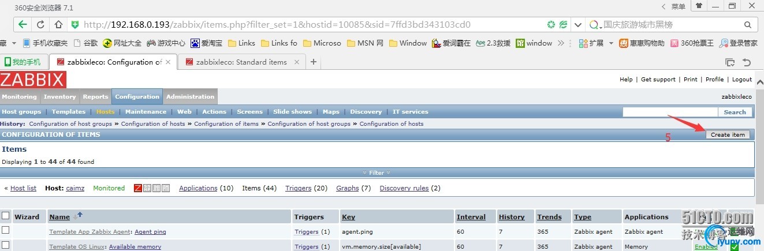764x251 pixels.
Task: Open the Administration menu
Action: (190, 96)
